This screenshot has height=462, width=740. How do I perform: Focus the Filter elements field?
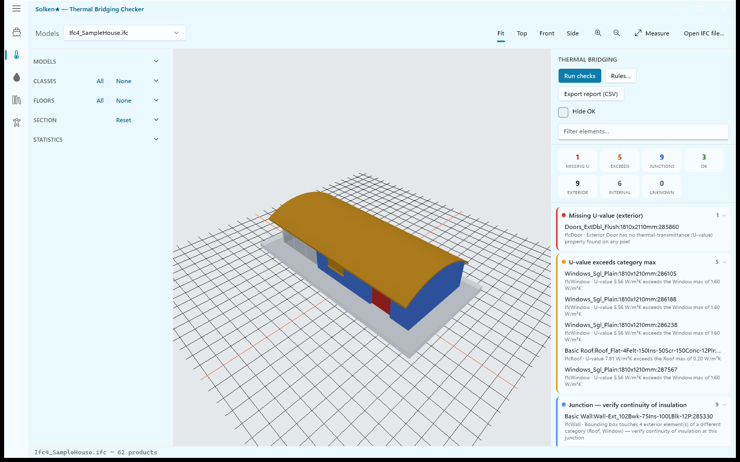[x=643, y=131]
